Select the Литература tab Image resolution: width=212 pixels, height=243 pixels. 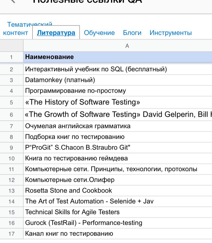[x=56, y=33]
